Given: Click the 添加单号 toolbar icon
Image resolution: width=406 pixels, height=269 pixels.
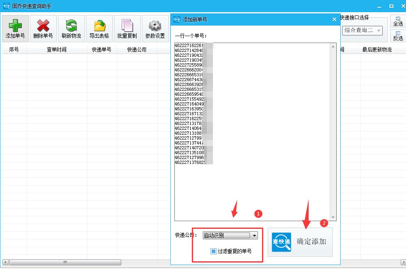Looking at the screenshot, I should click(15, 28).
